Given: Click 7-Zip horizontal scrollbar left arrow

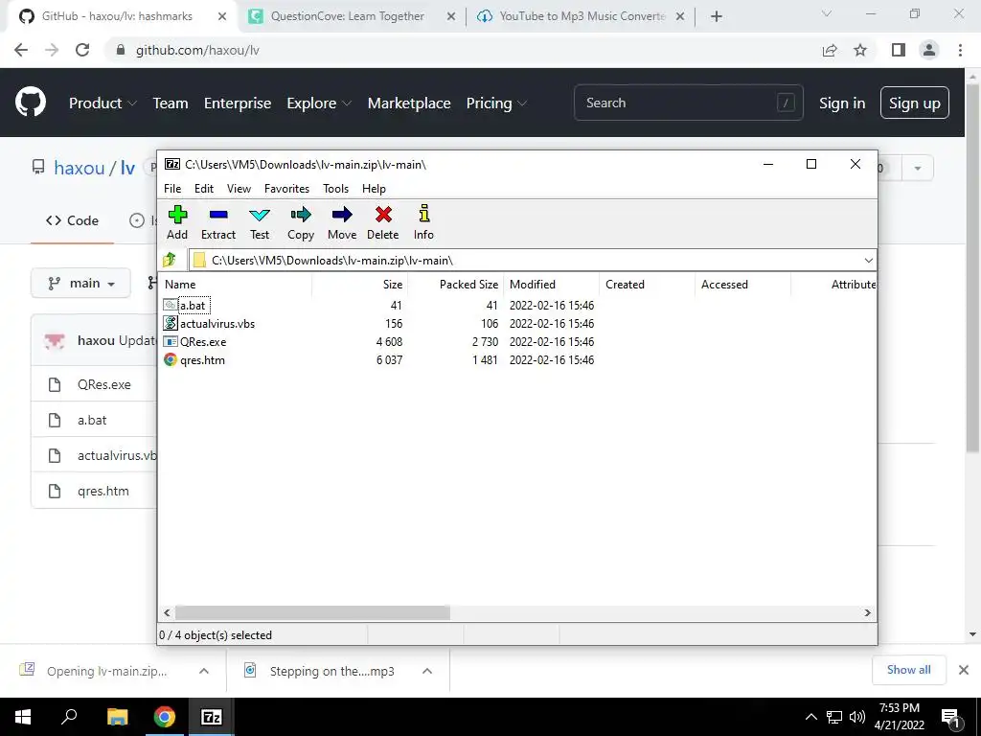Looking at the screenshot, I should [x=167, y=612].
